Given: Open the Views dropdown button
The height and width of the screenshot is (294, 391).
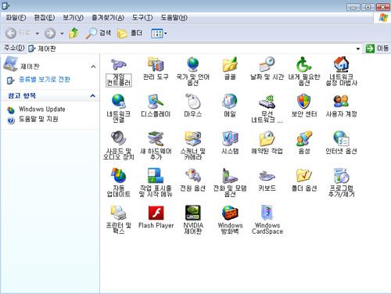Looking at the screenshot, I should [159, 34].
